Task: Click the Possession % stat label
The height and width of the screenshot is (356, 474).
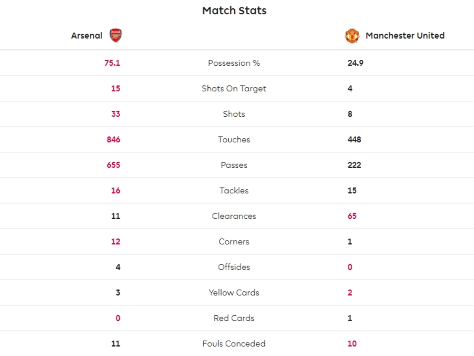Action: (234, 63)
